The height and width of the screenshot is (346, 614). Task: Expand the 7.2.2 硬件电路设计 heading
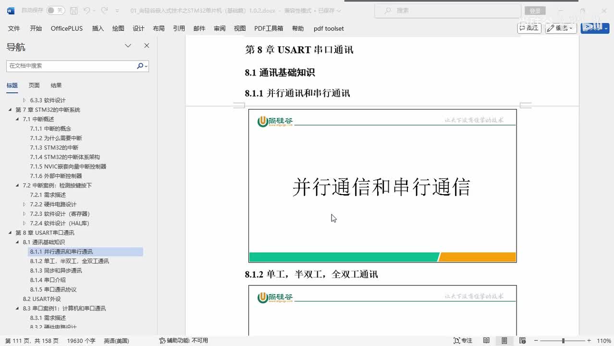(x=25, y=204)
